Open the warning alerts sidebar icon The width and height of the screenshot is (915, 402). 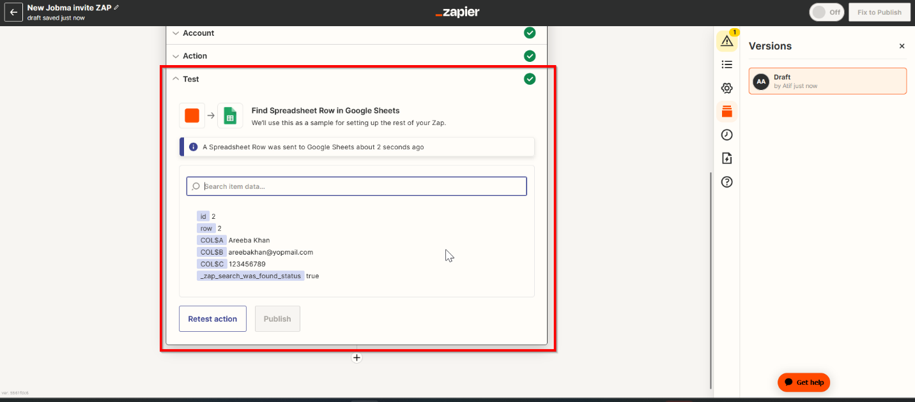727,41
